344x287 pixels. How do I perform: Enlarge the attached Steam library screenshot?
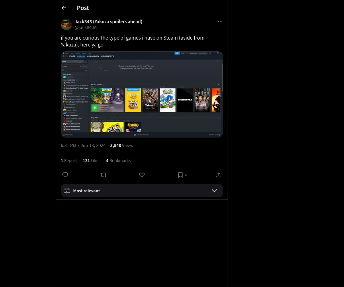142,94
